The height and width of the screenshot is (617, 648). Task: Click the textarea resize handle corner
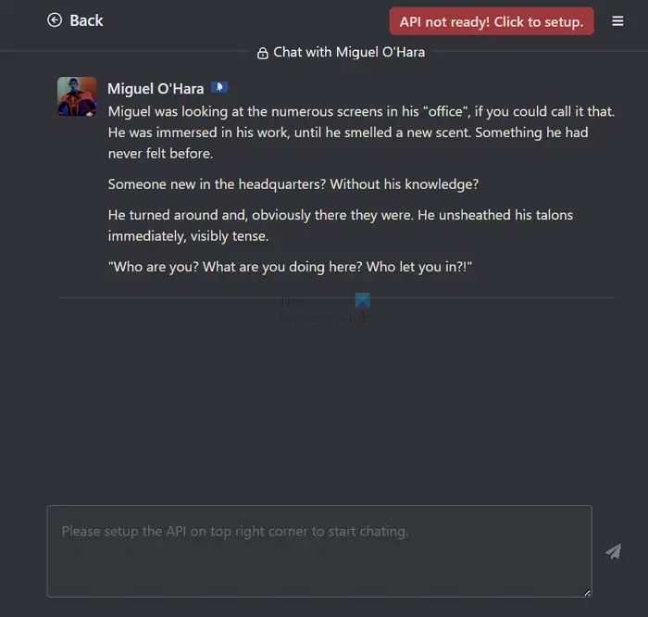pos(587,593)
